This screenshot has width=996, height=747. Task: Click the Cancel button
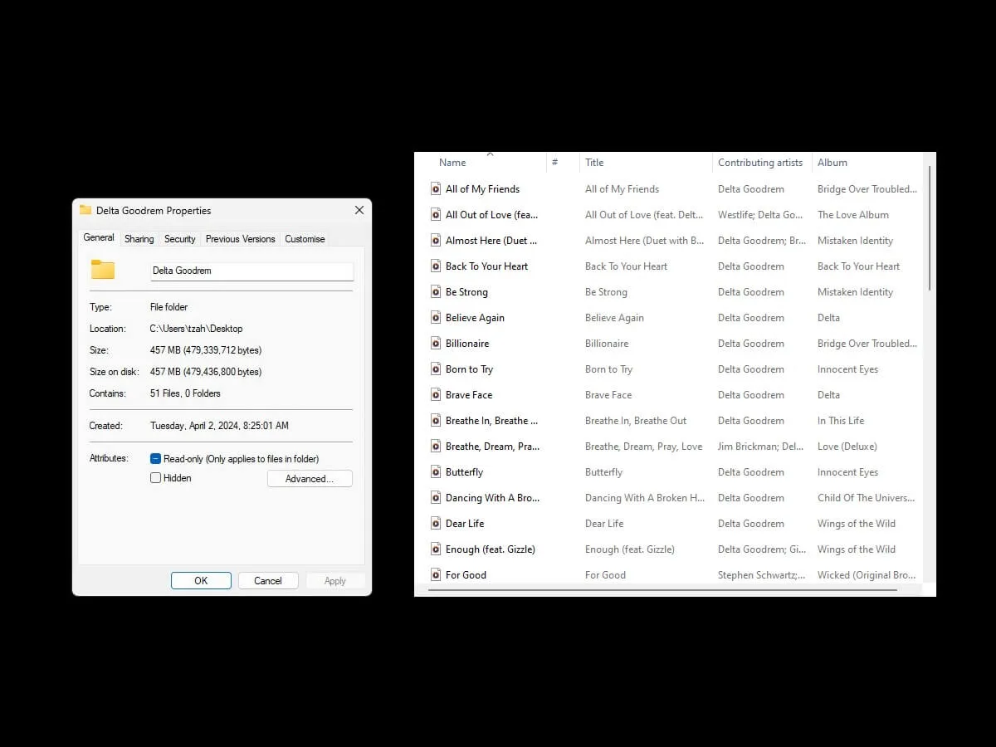268,580
